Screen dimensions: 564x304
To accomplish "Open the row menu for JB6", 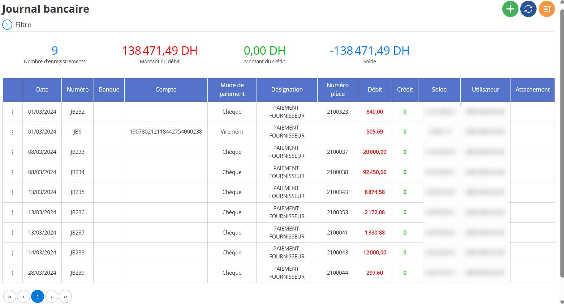I will pos(13,132).
